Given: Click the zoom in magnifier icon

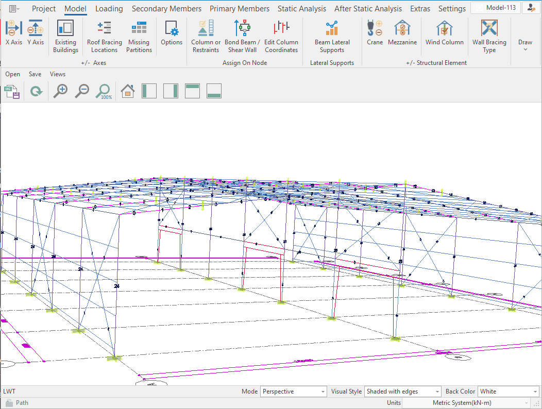Looking at the screenshot, I should click(60, 92).
